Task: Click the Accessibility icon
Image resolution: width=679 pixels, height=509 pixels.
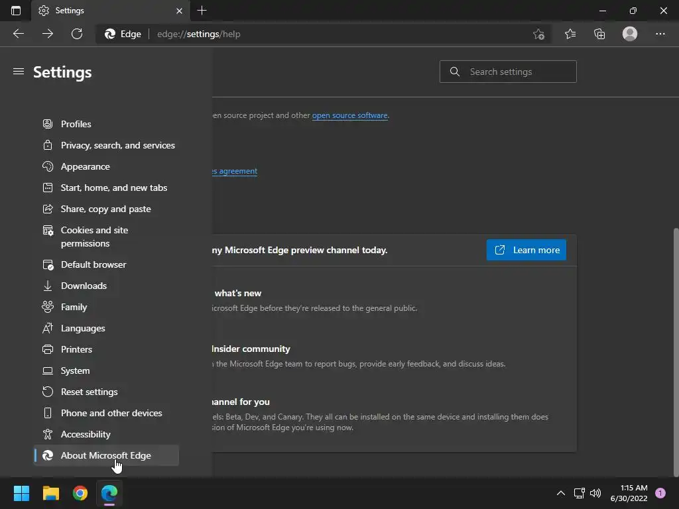Action: click(48, 434)
